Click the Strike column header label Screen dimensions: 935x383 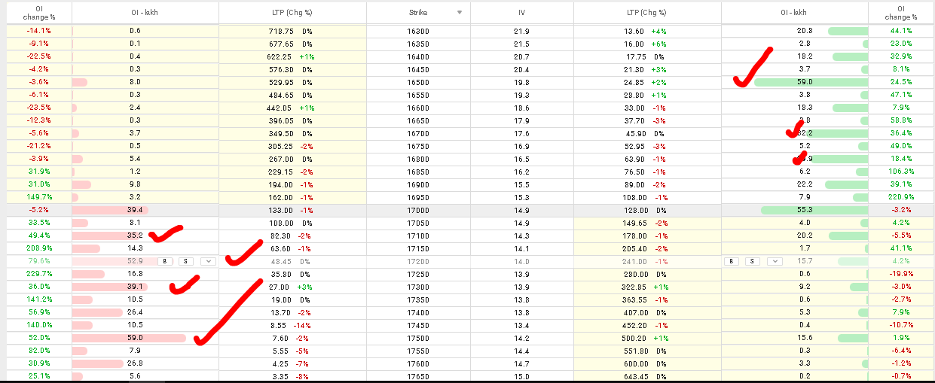coord(418,13)
